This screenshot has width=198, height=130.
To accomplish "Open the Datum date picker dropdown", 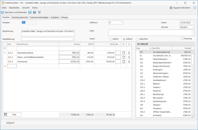I will 193,23.
